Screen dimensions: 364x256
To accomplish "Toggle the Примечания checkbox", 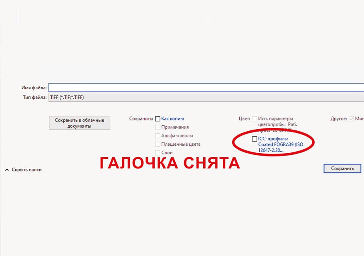I will 158,127.
